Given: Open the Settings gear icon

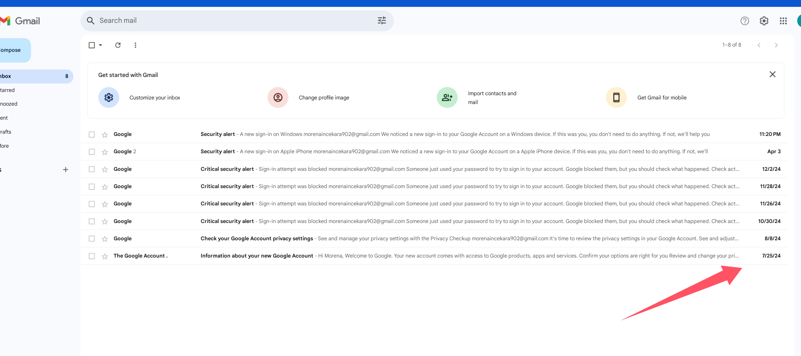Looking at the screenshot, I should [x=764, y=21].
